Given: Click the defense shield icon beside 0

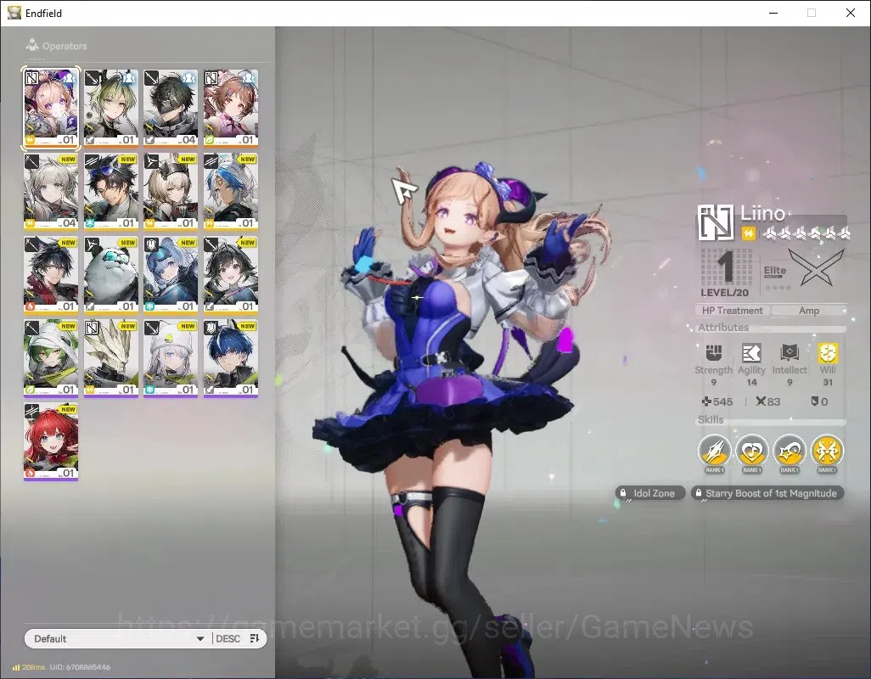Looking at the screenshot, I should 815,401.
